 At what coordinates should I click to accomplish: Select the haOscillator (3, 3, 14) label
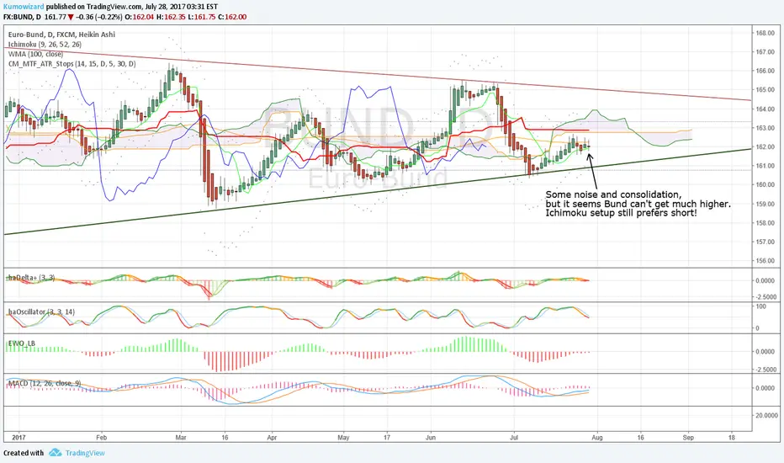click(41, 311)
